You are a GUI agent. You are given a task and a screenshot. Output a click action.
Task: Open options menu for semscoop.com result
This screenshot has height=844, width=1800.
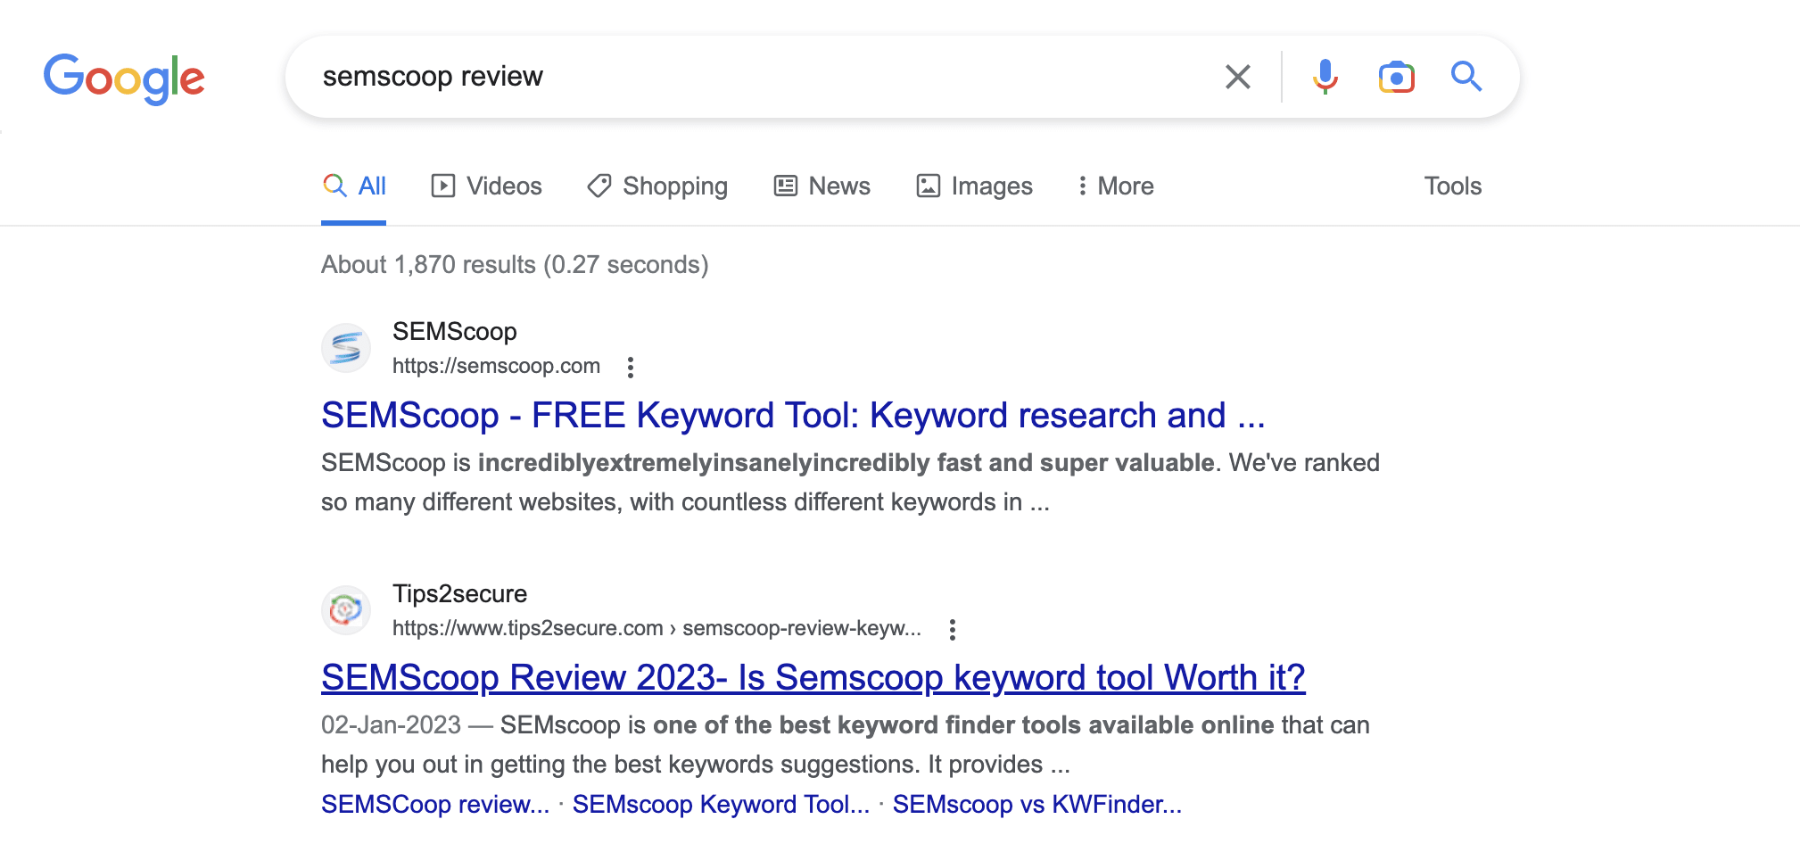click(x=631, y=367)
